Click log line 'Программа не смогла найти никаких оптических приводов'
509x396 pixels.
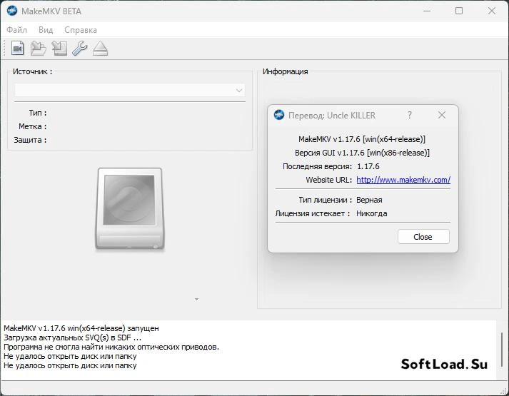(x=111, y=347)
